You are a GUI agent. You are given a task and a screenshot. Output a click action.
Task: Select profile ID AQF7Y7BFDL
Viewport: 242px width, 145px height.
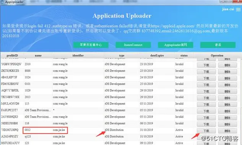tap(10, 90)
